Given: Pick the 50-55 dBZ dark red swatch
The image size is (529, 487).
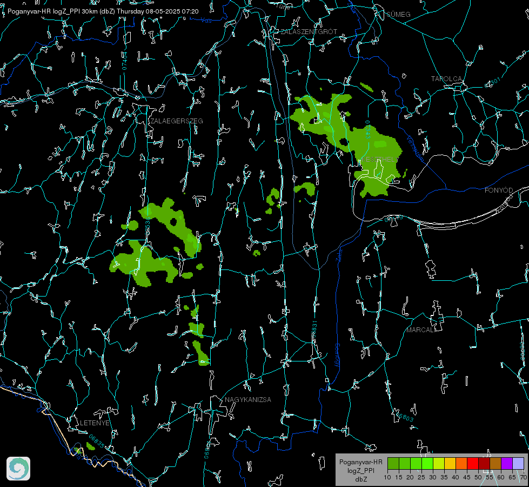Looking at the screenshot, I should point(484,463).
